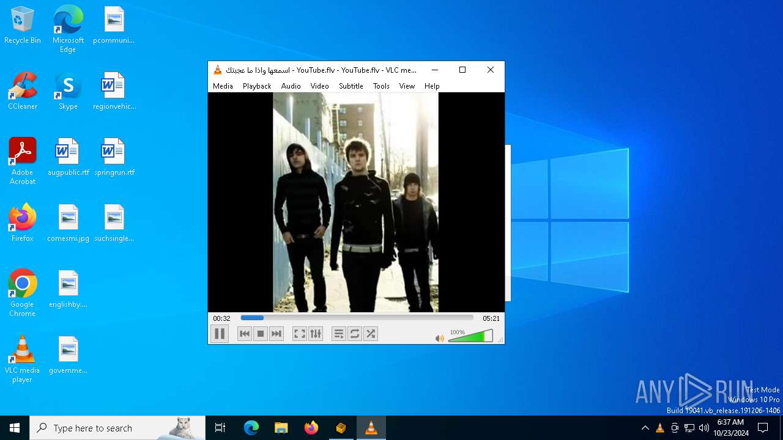The width and height of the screenshot is (783, 440).
Task: Open the Windows Start menu
Action: pos(15,428)
